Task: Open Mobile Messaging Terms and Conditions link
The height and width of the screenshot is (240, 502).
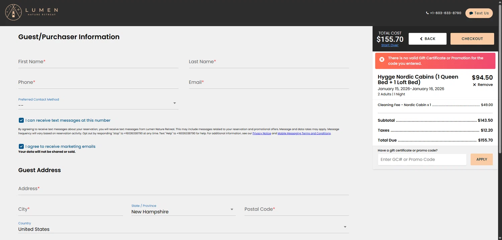Action: (x=304, y=133)
